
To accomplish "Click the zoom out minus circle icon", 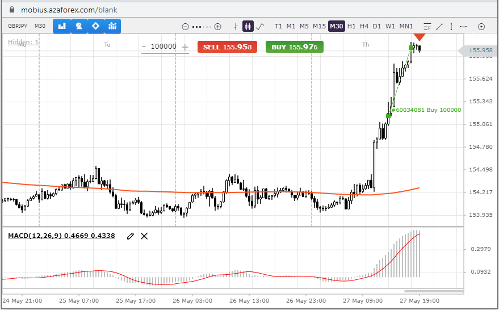I will [185, 26].
